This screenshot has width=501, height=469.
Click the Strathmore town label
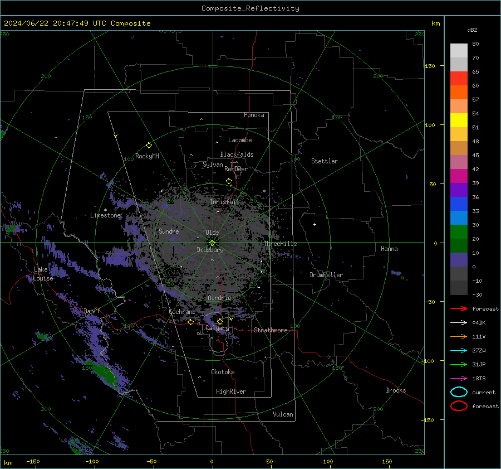pyautogui.click(x=271, y=330)
